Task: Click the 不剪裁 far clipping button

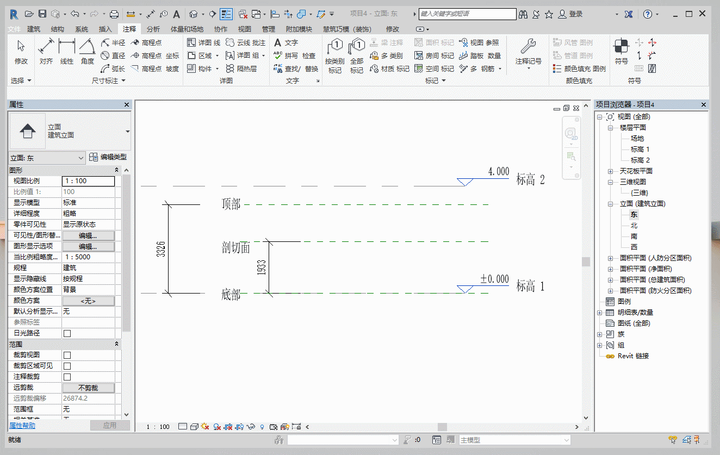Action: 88,388
